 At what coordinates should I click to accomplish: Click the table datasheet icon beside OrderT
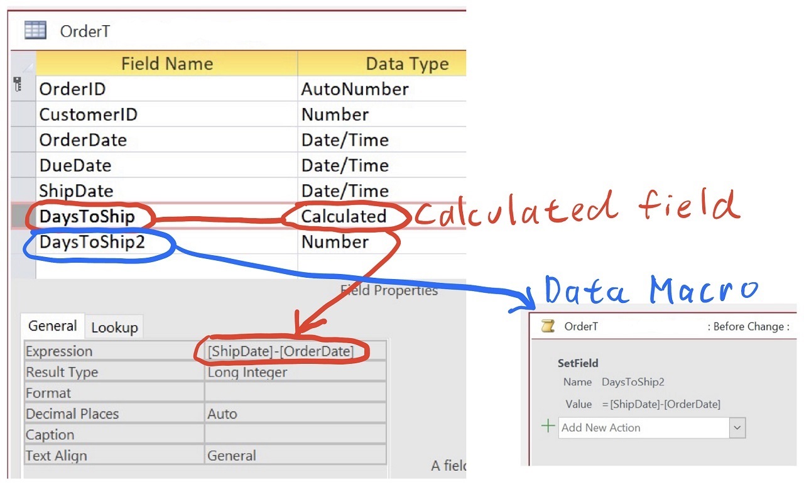(36, 30)
